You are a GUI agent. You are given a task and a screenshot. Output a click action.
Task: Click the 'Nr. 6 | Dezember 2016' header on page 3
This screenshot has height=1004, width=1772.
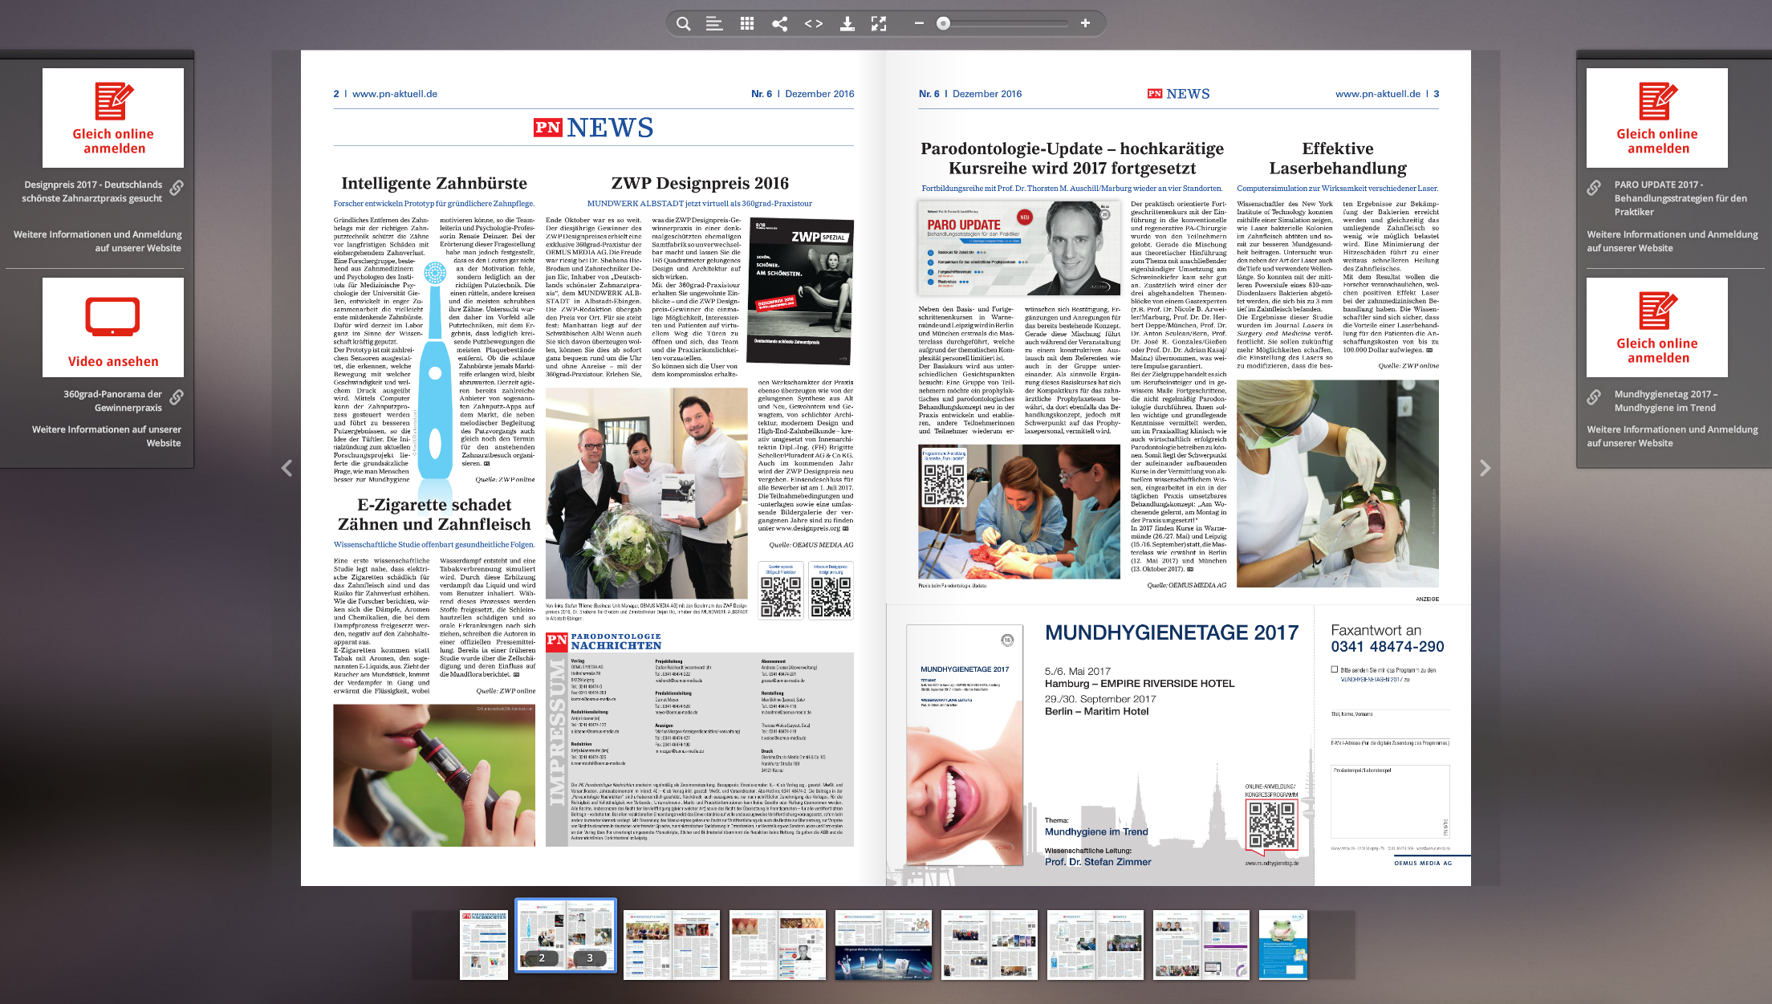[970, 94]
